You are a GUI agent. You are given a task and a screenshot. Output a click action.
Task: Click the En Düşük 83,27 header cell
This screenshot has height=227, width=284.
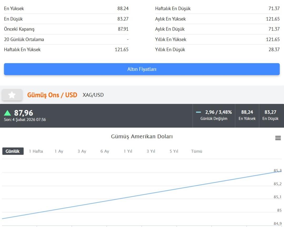270,115
